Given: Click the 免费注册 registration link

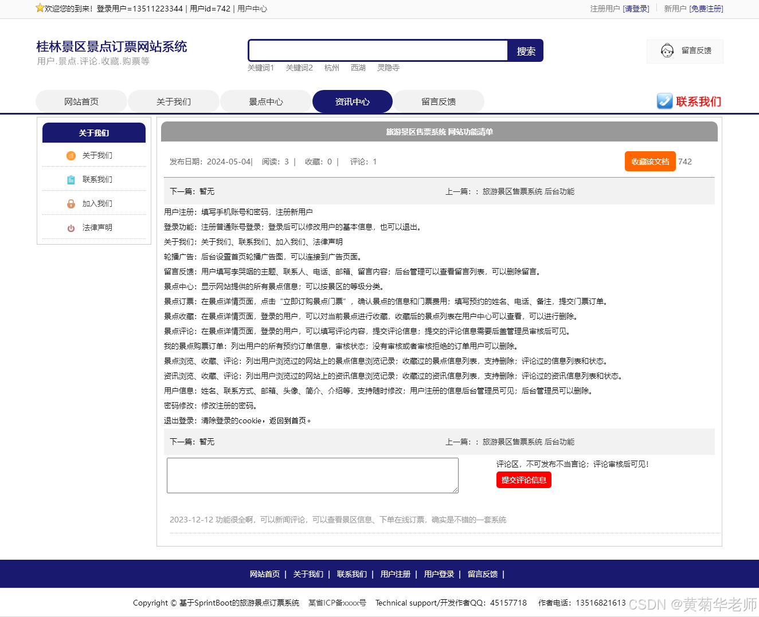Looking at the screenshot, I should click(706, 9).
